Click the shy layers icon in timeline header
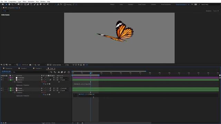The image size is (221, 124). point(59,72)
